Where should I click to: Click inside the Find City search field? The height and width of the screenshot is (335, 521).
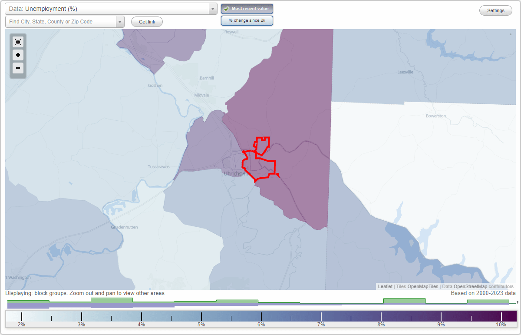[x=61, y=21]
